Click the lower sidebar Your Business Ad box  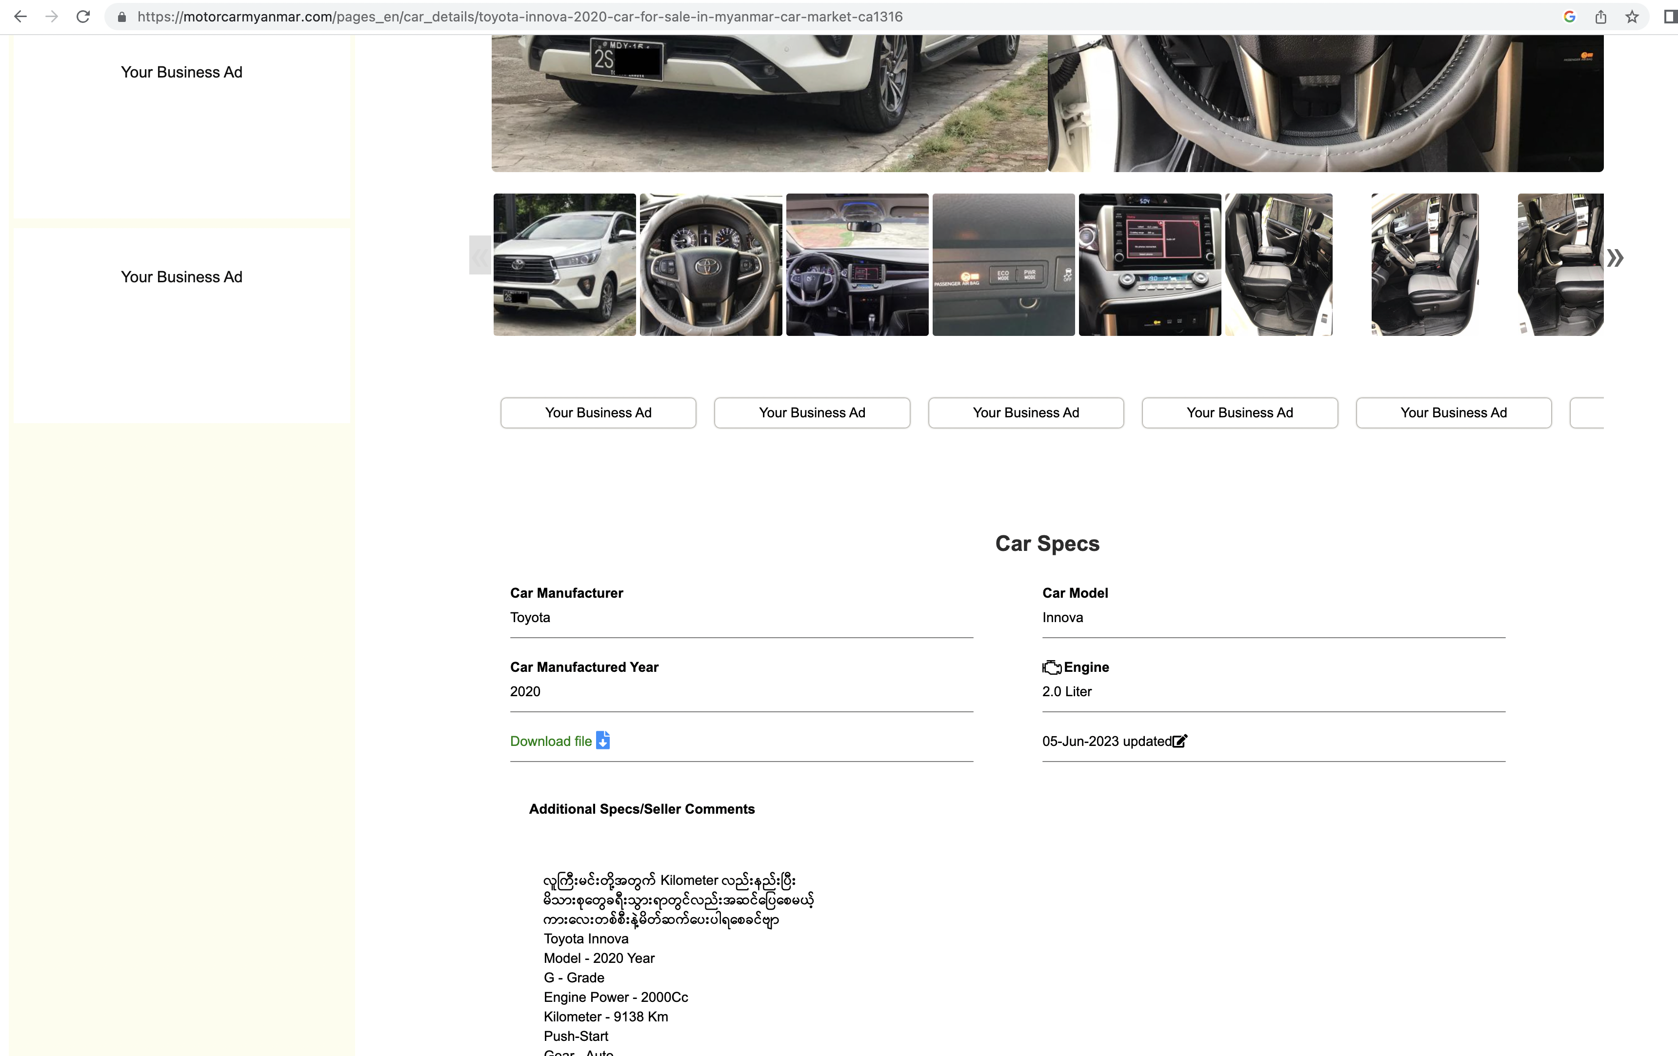pyautogui.click(x=182, y=326)
